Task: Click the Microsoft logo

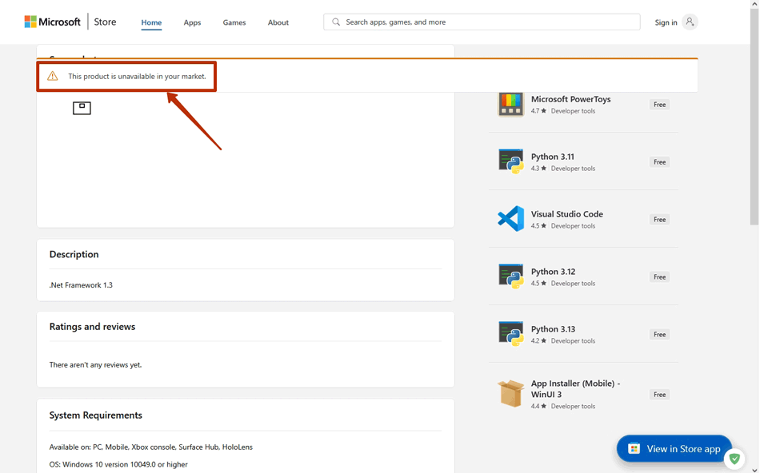Action: click(52, 22)
